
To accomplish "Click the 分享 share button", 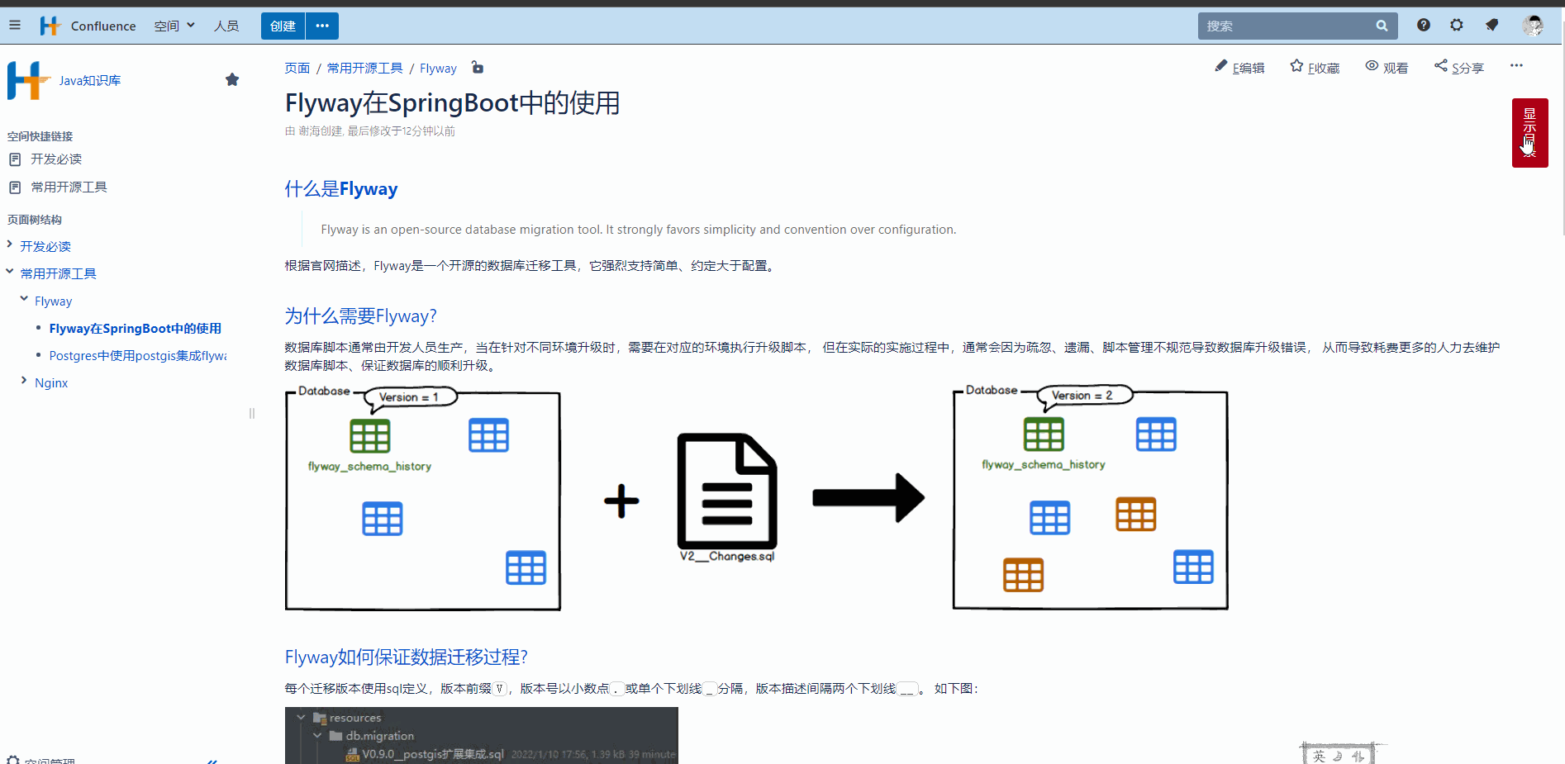I will pyautogui.click(x=1459, y=67).
